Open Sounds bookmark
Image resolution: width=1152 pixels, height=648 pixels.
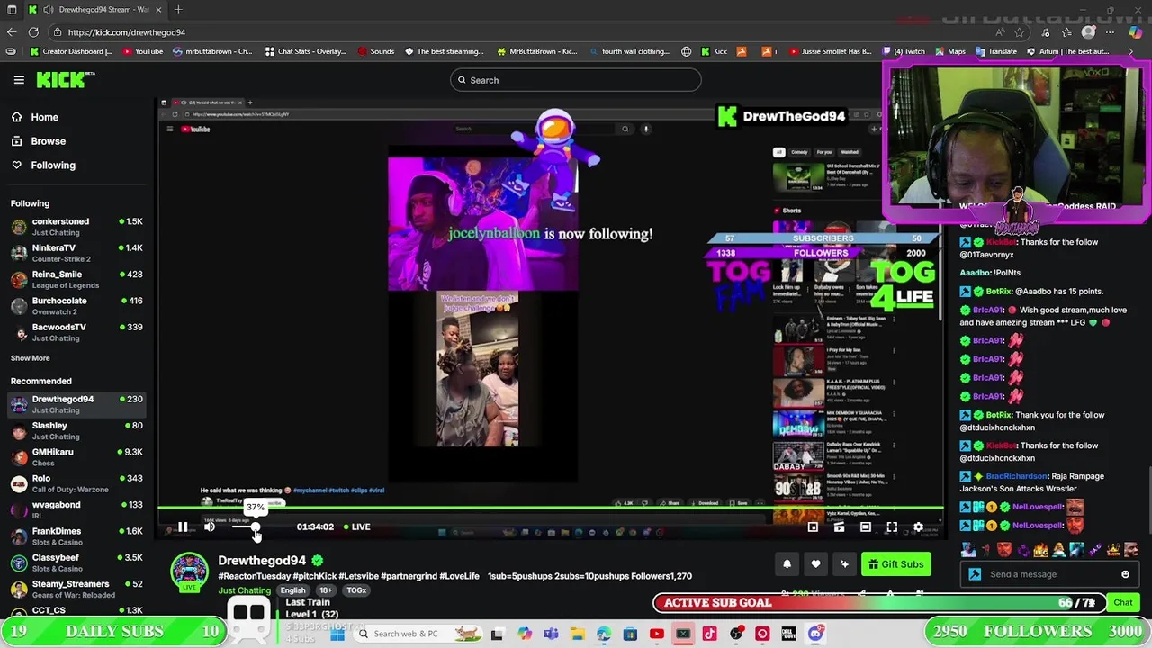coord(375,51)
